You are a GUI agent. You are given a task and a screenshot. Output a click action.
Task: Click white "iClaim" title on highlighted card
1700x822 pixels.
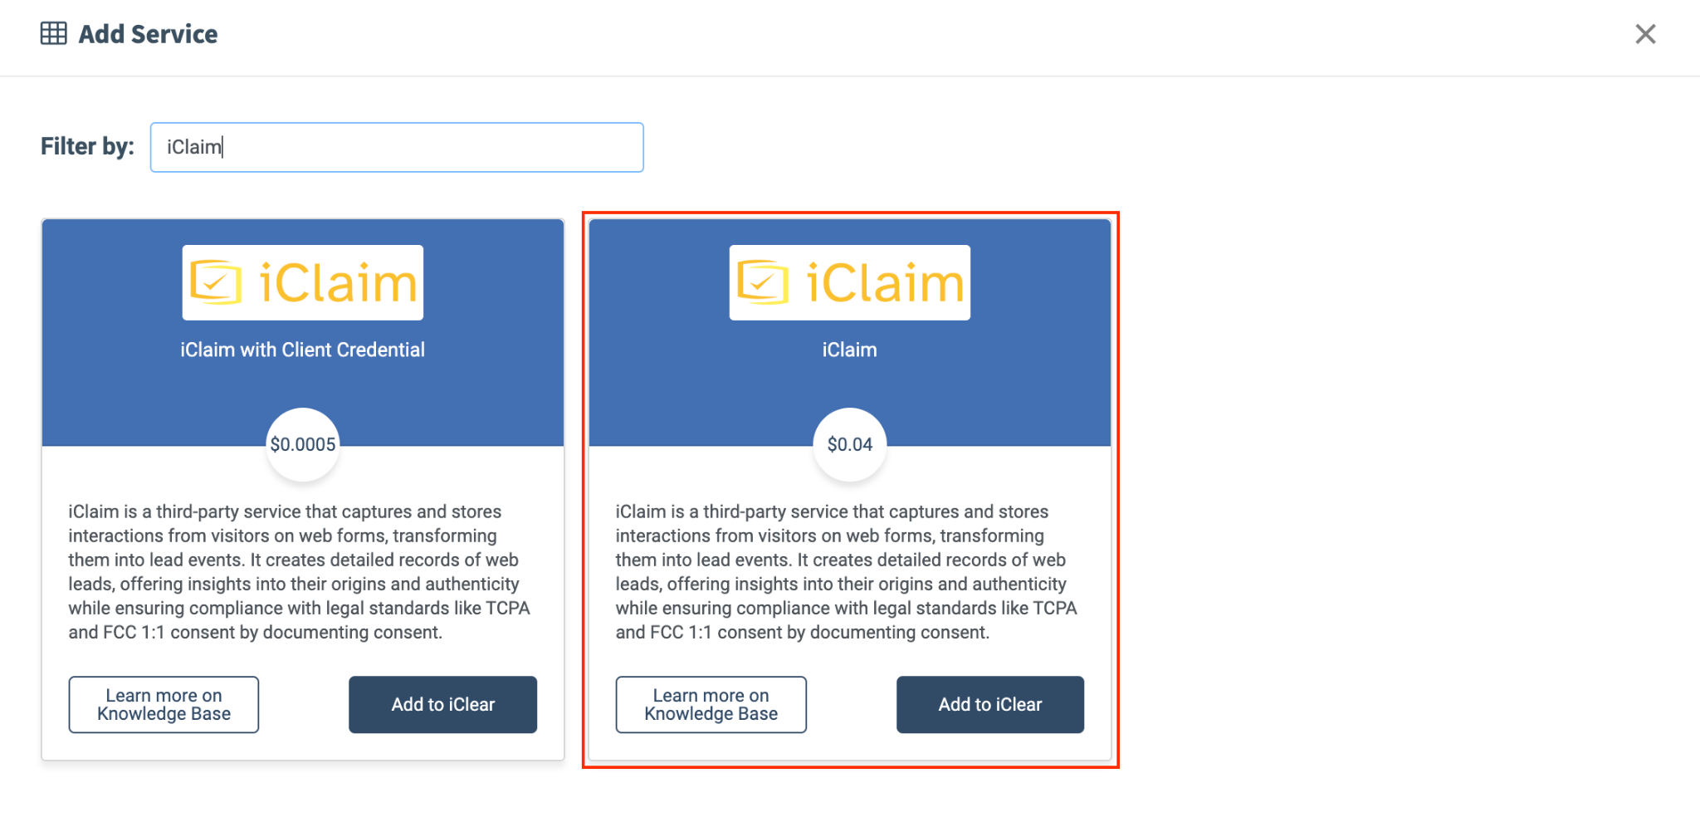850,350
